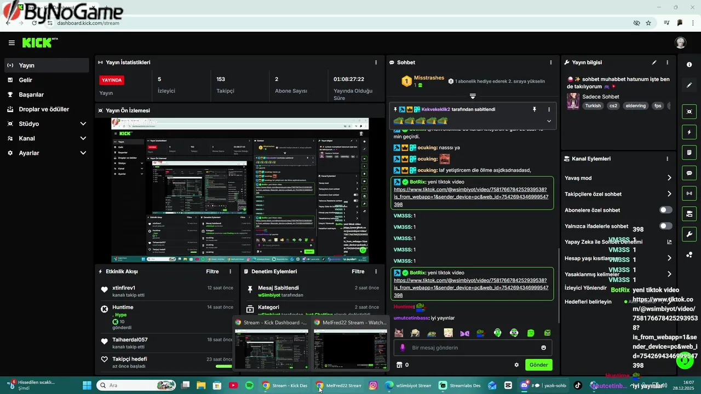This screenshot has width=701, height=394.
Task: Open the info icon in the right sidebar
Action: (689, 65)
